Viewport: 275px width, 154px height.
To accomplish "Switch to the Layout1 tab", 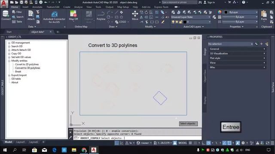I will (21, 142).
